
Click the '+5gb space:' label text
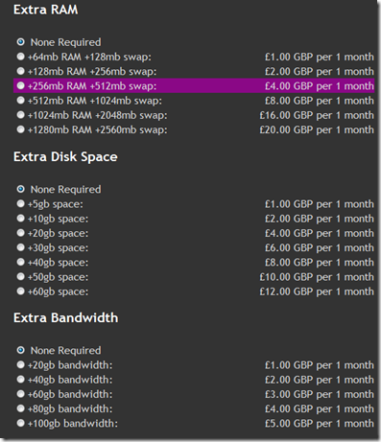pyautogui.click(x=56, y=204)
